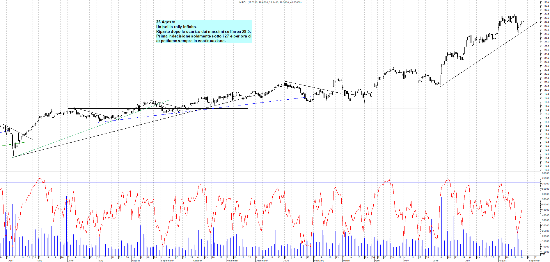
Task: Click the 55000 volume axis label
Action: point(545,199)
